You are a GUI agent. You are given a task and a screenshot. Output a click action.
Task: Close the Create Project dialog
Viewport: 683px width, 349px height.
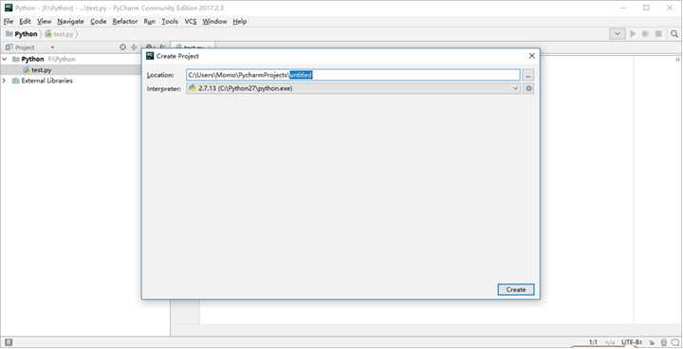[x=532, y=56]
